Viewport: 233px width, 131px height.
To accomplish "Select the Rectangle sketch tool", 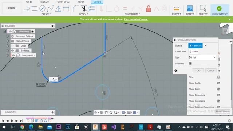I will [35, 8].
